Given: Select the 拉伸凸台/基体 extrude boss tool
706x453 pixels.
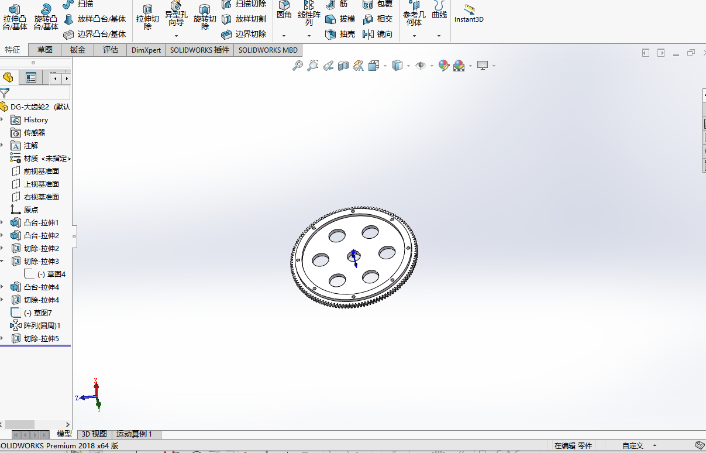Looking at the screenshot, I should [x=15, y=17].
